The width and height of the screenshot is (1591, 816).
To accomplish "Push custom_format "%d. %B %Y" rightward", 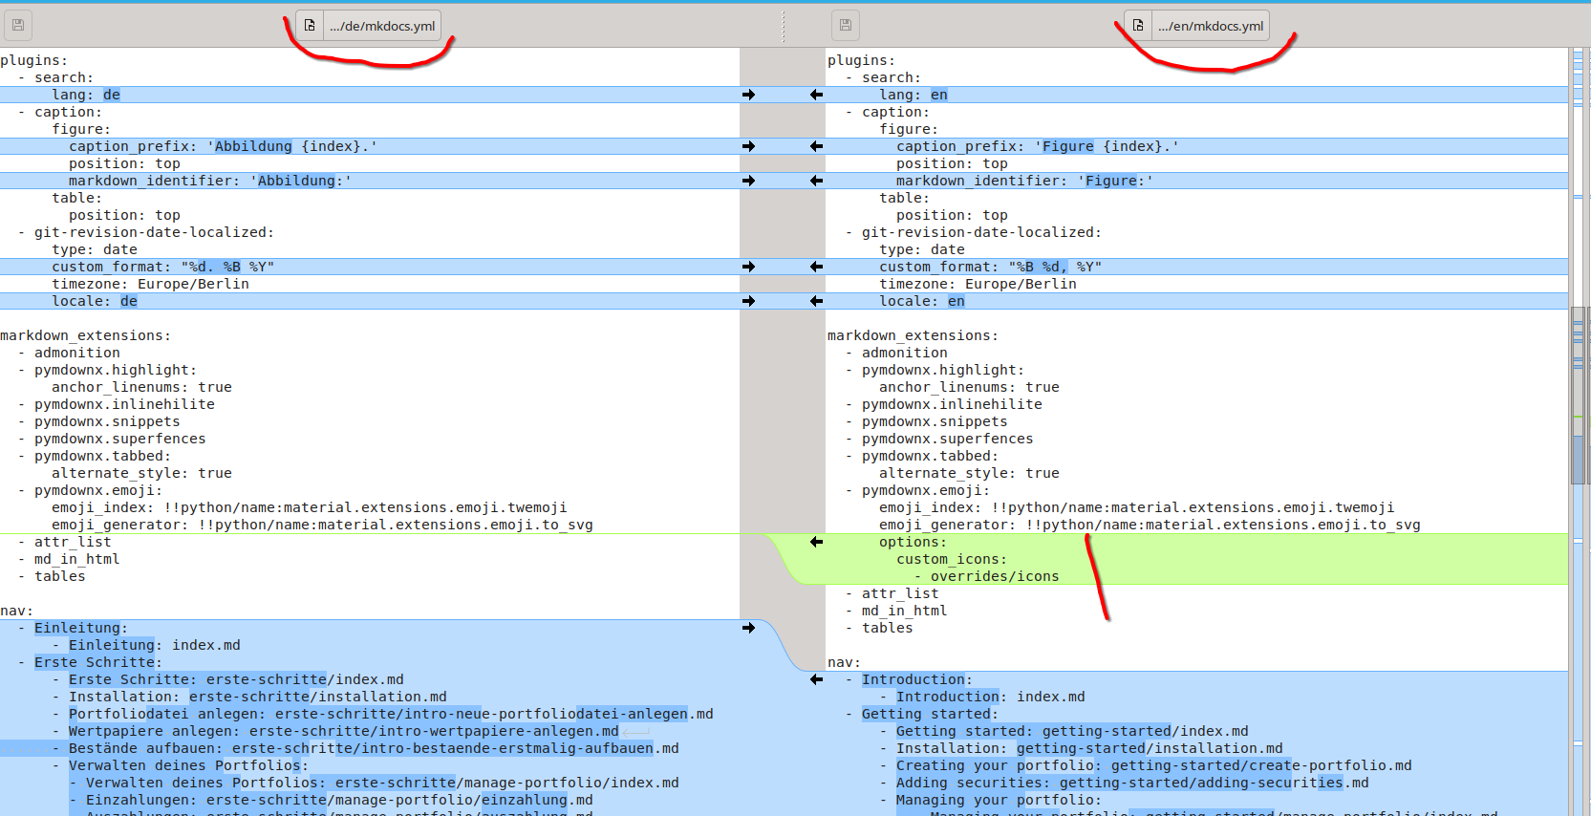I will coord(748,267).
